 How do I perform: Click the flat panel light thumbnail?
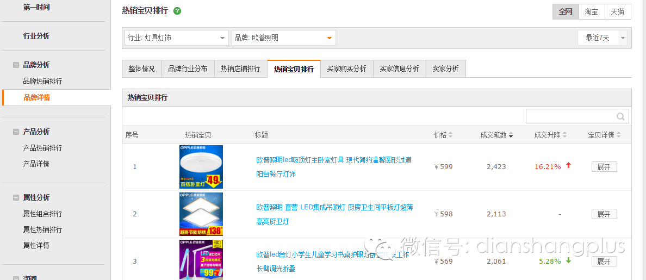201,214
